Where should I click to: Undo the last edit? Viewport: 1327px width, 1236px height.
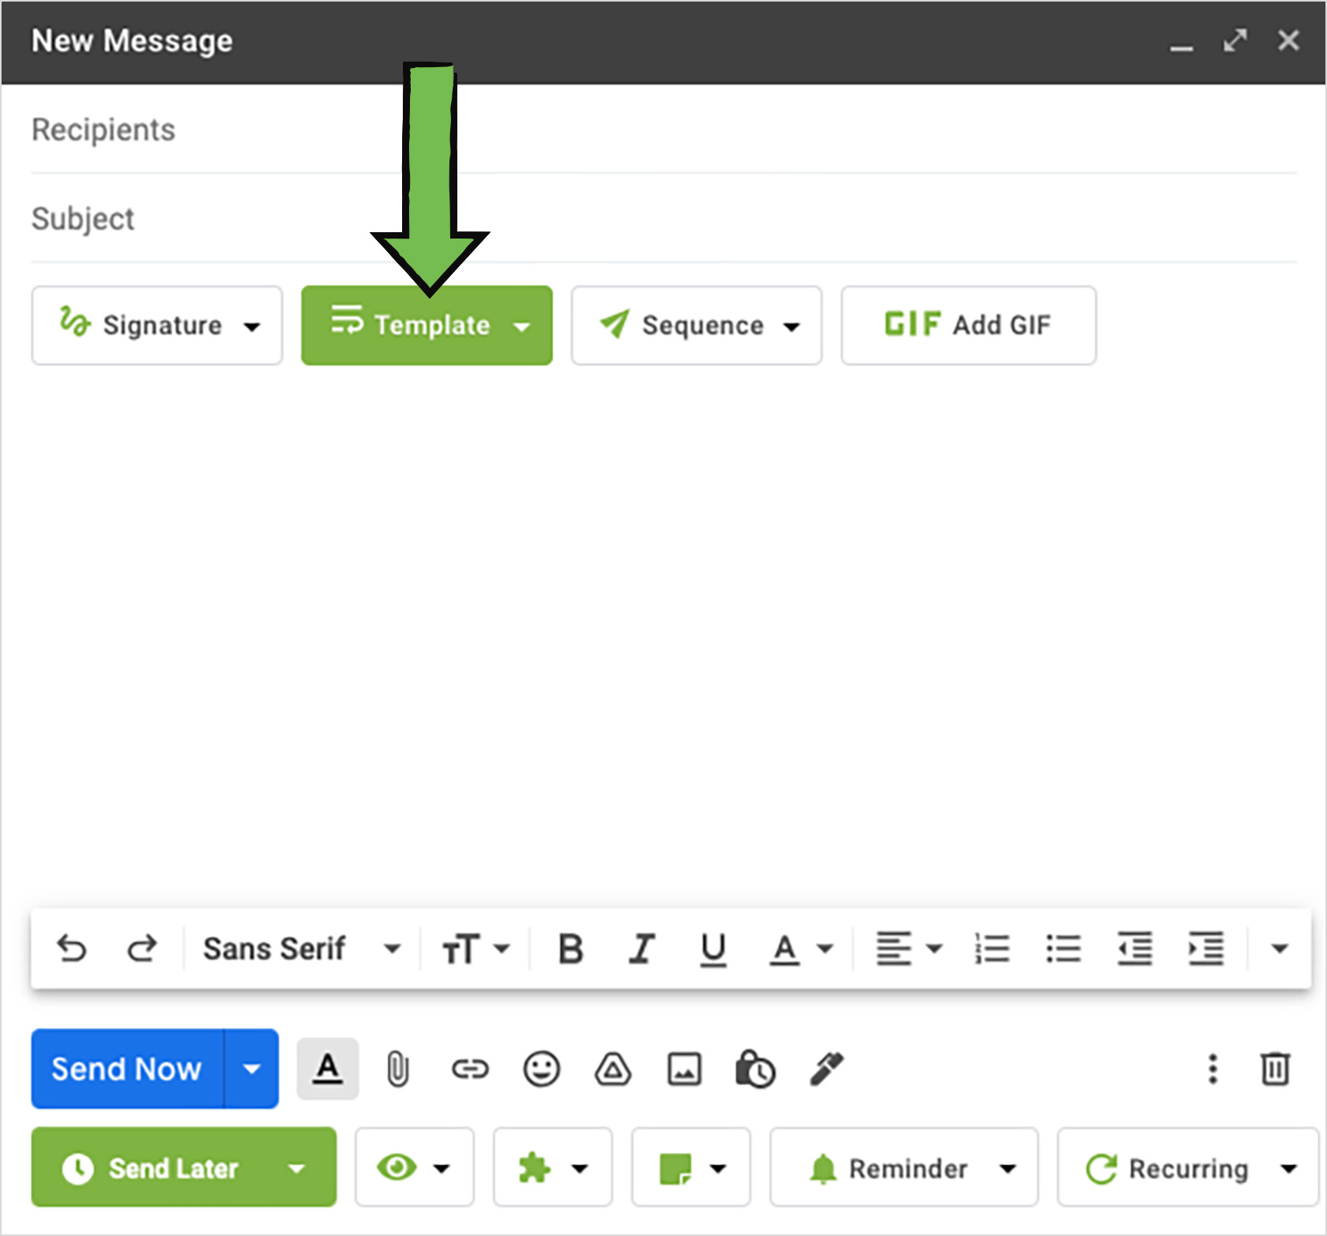coord(72,949)
